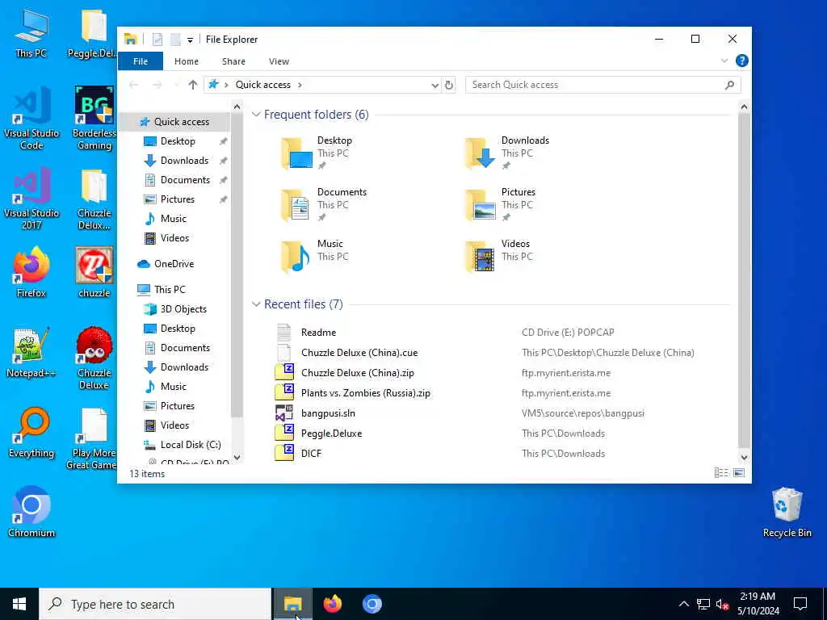Open the Windows Start menu
Image resolution: width=827 pixels, height=620 pixels.
[x=19, y=604]
